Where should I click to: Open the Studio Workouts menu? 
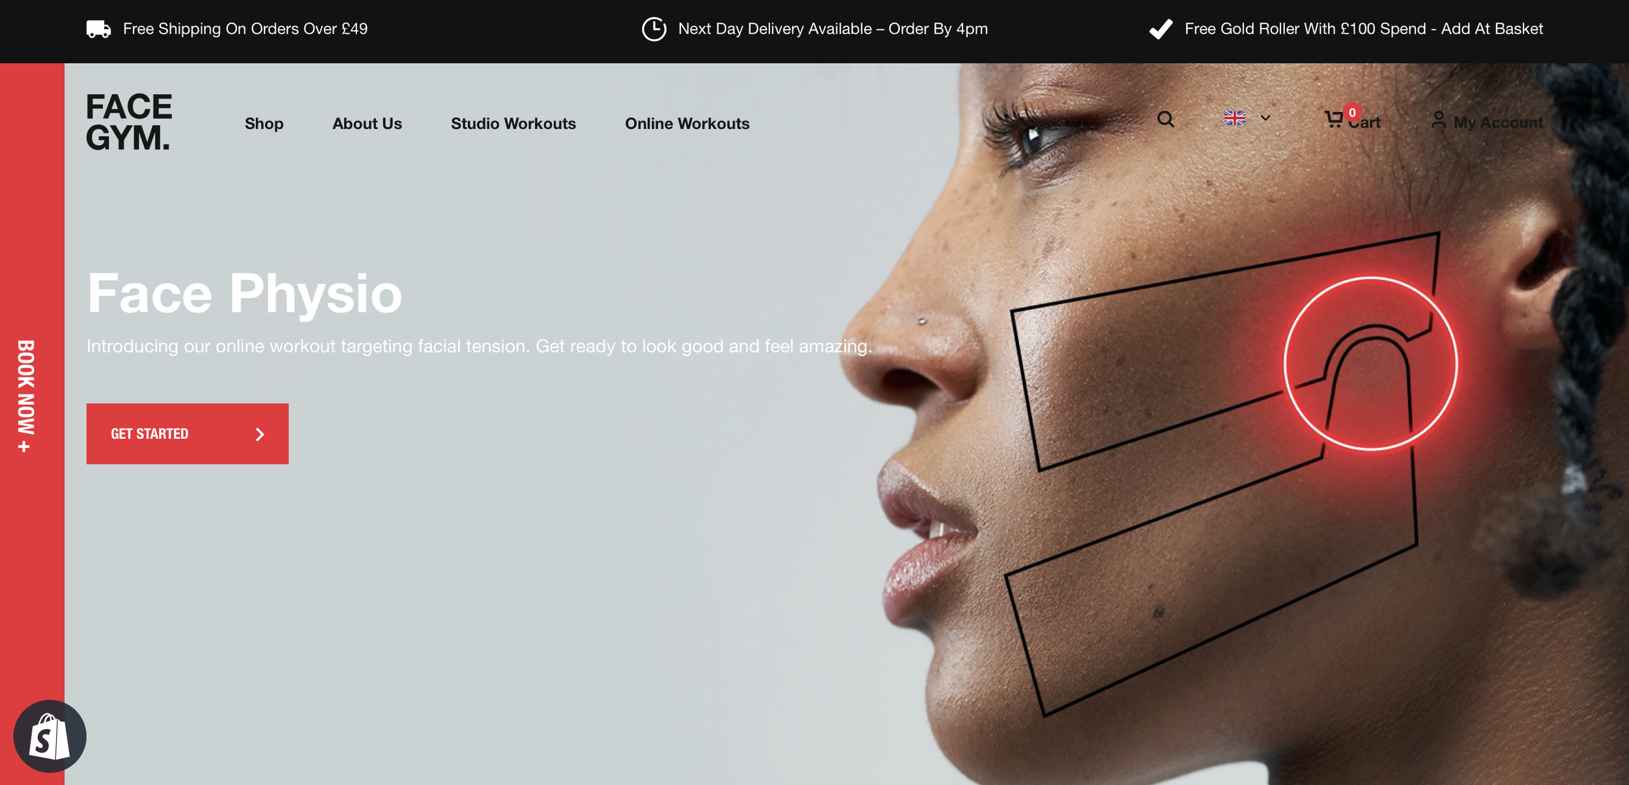point(513,123)
